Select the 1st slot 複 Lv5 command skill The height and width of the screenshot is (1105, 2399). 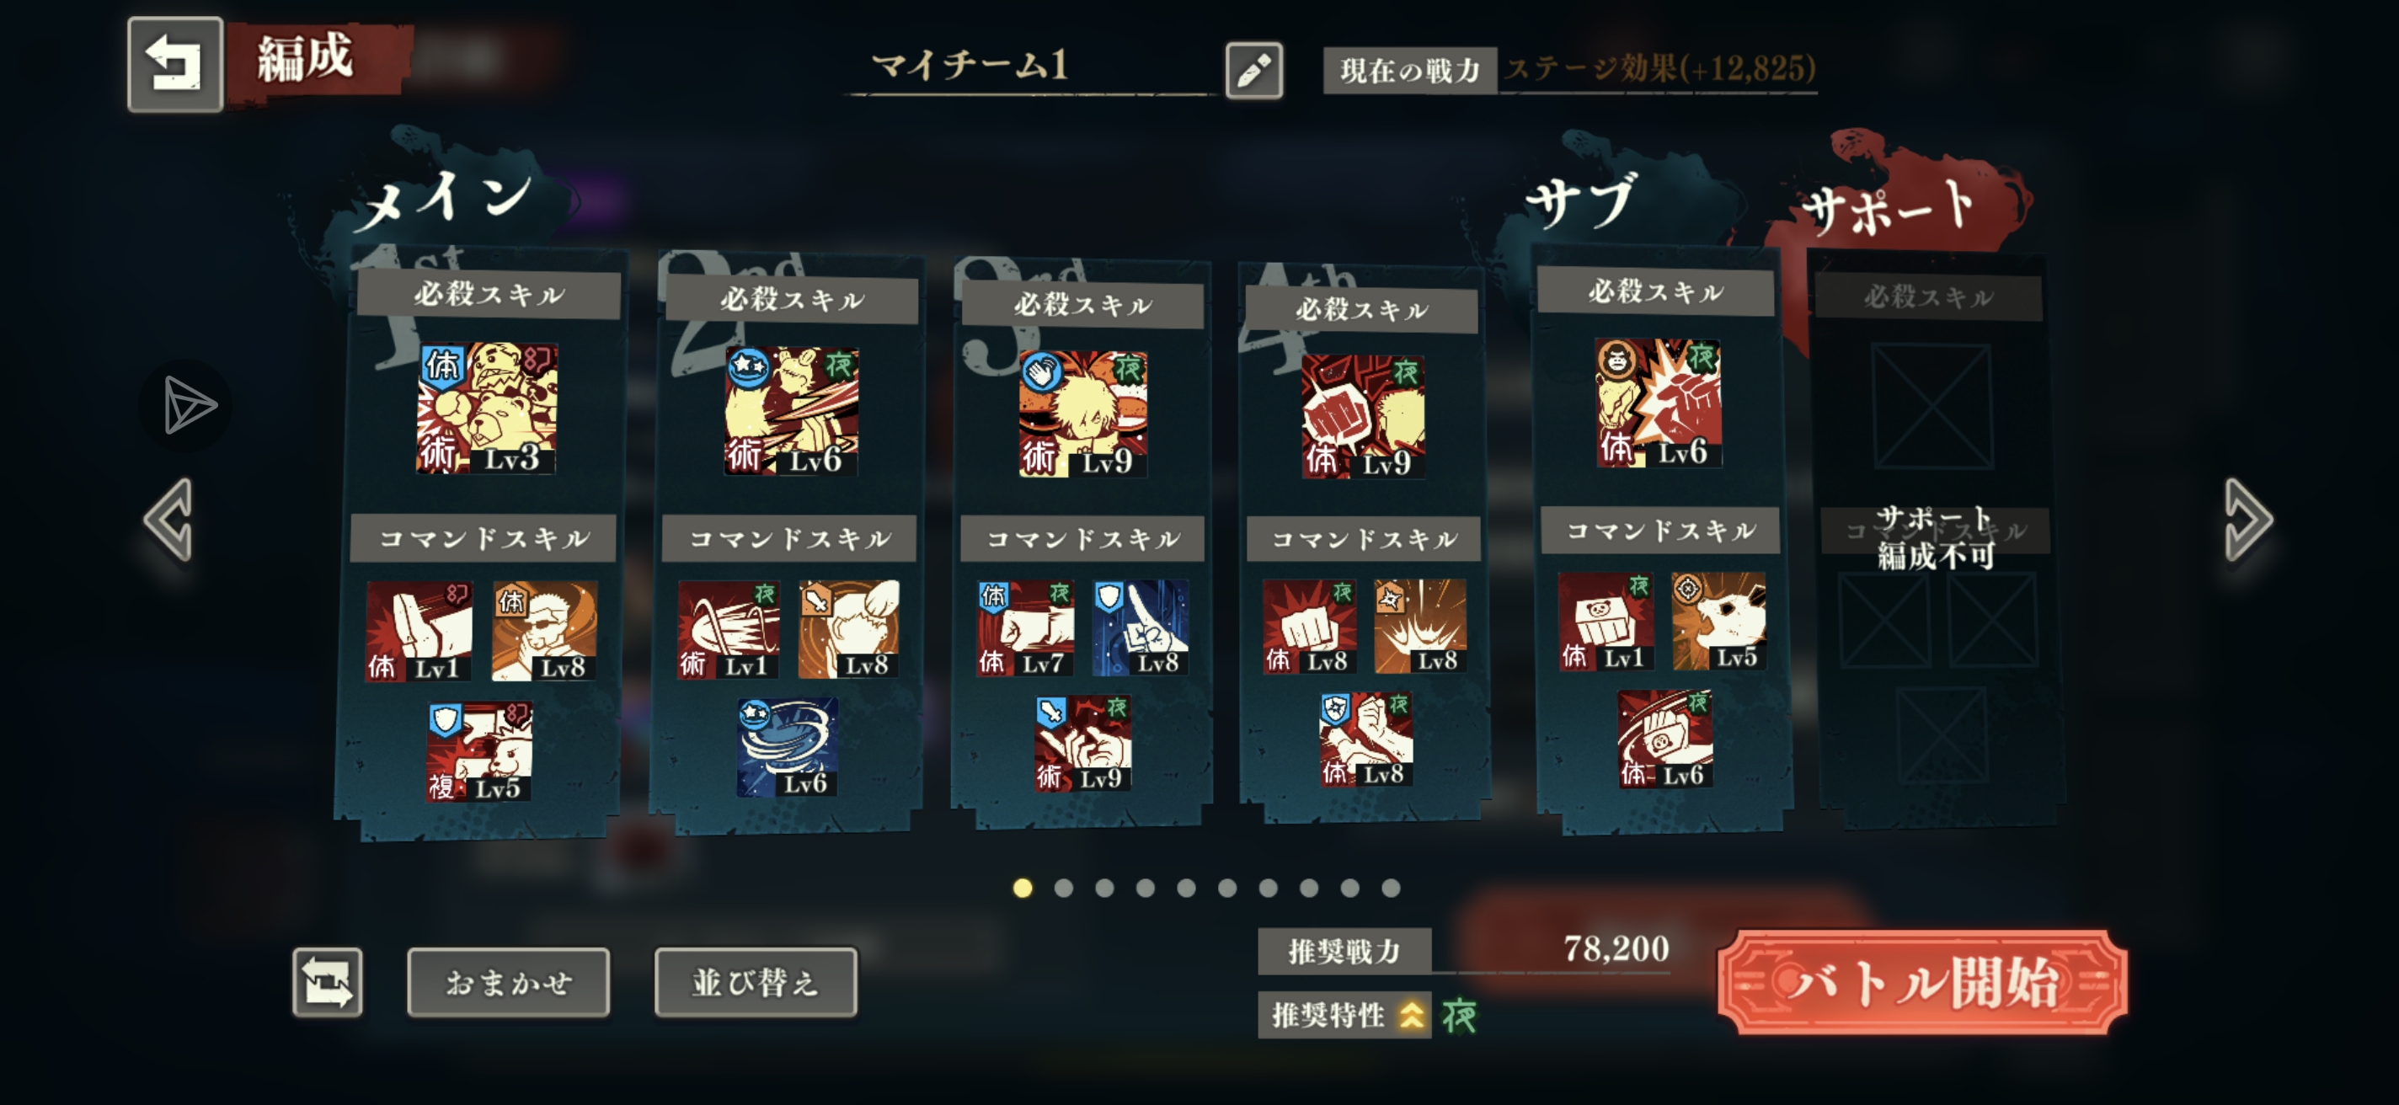[479, 751]
